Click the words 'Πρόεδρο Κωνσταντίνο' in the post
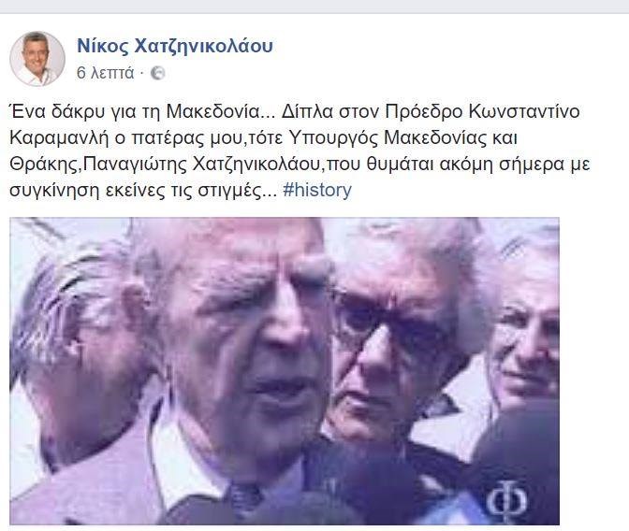This screenshot has width=629, height=531. click(483, 112)
